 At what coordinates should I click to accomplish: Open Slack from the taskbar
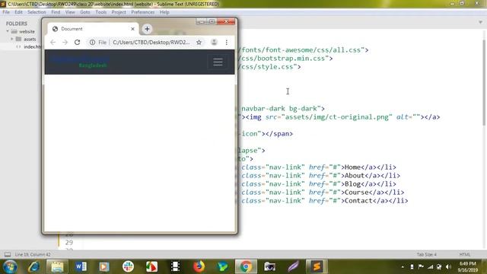pyautogui.click(x=128, y=266)
